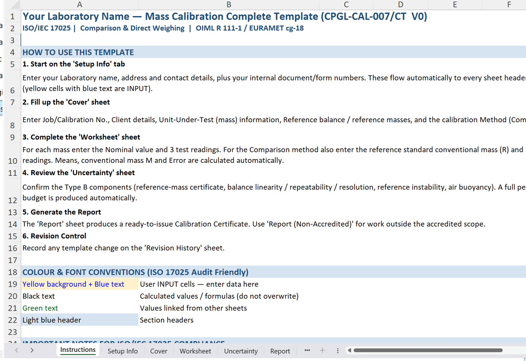
Task: Click the 'Light blue header' cell
Action: [80, 320]
